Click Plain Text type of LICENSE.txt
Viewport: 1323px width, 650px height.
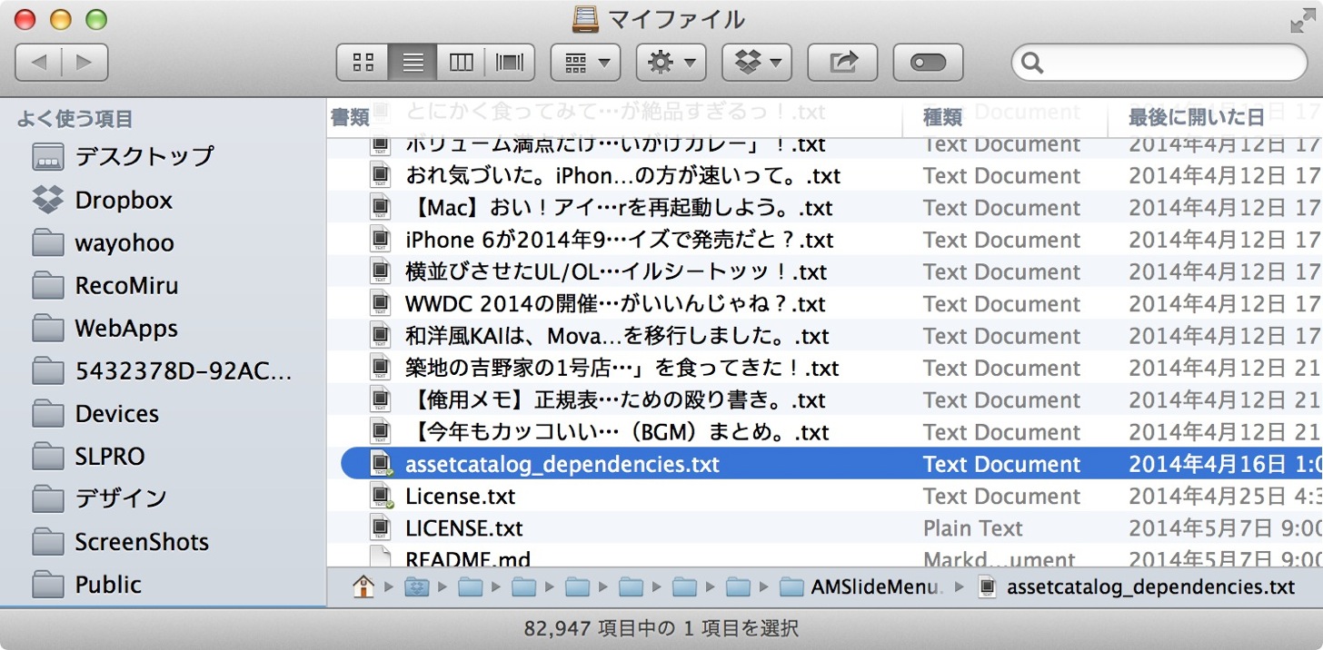pos(973,528)
